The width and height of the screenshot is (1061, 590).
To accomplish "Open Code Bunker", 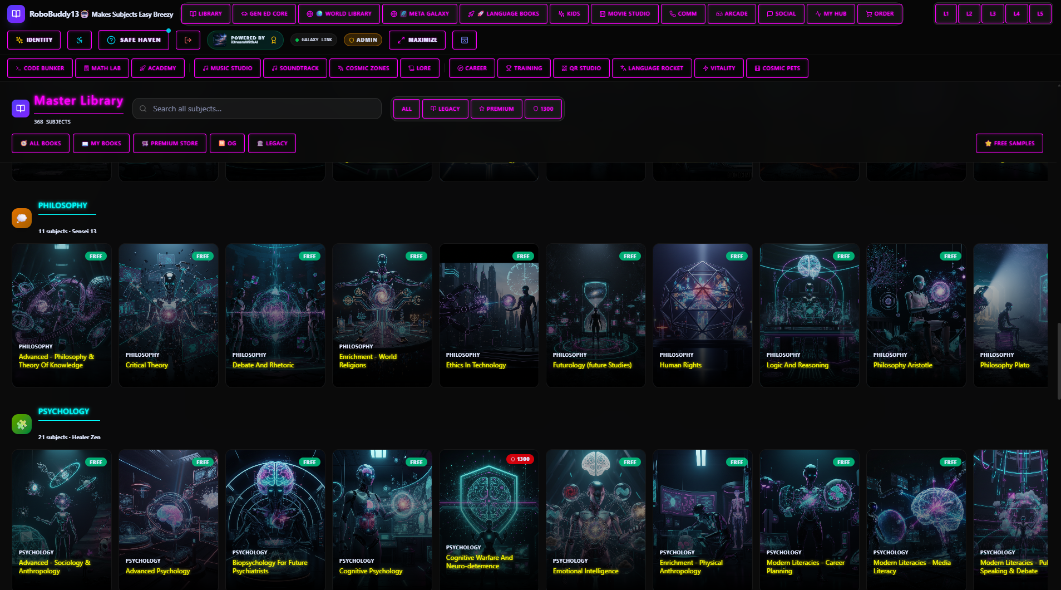I will [40, 68].
